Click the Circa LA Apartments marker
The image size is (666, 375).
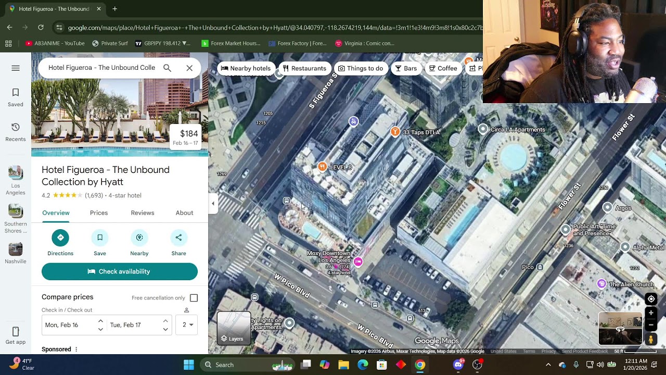[x=483, y=129]
